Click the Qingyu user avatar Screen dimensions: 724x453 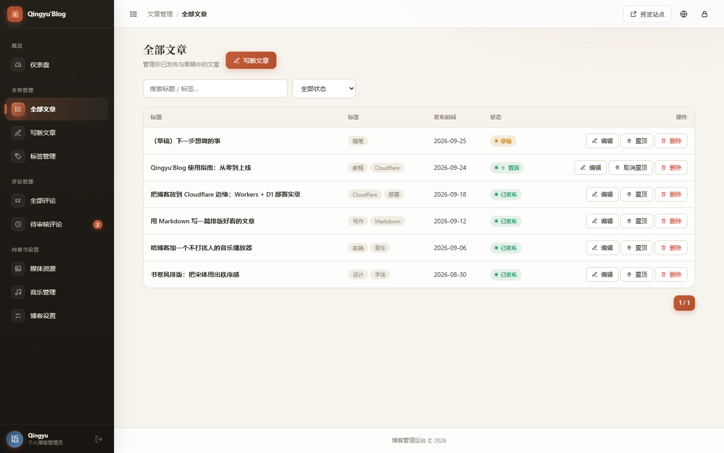tap(15, 439)
